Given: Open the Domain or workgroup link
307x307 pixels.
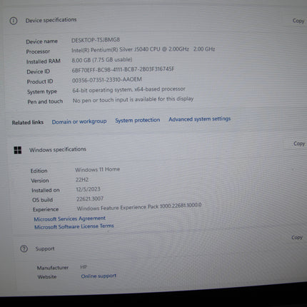Looking at the screenshot, I should 79,121.
